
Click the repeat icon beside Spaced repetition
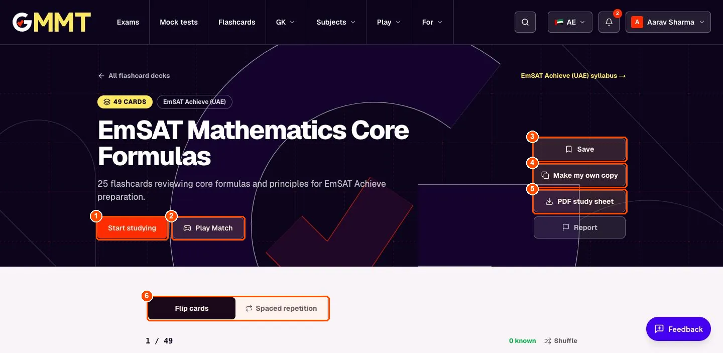pos(249,308)
